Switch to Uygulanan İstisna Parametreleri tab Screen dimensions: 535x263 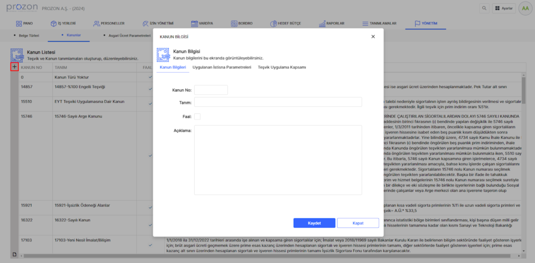[222, 67]
